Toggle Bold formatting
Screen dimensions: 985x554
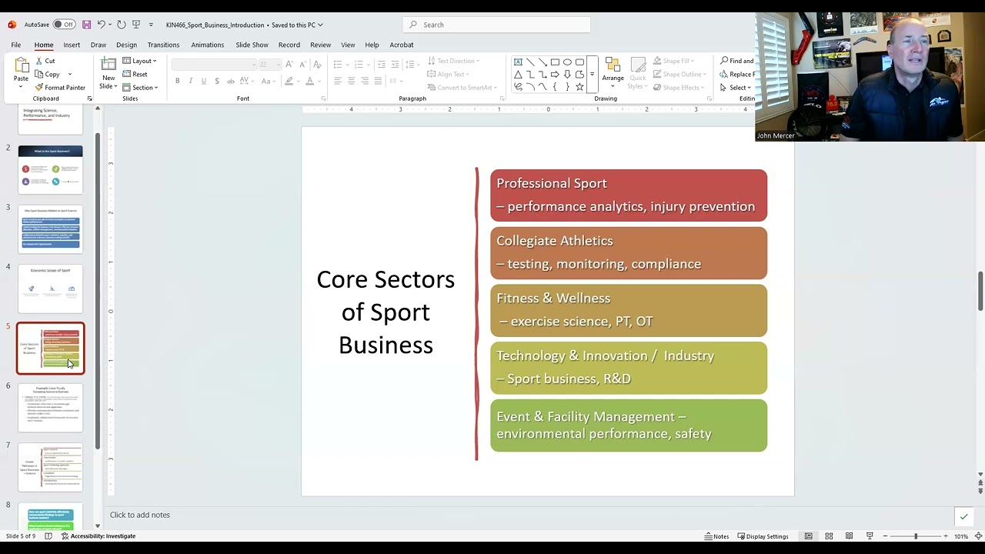pyautogui.click(x=177, y=81)
